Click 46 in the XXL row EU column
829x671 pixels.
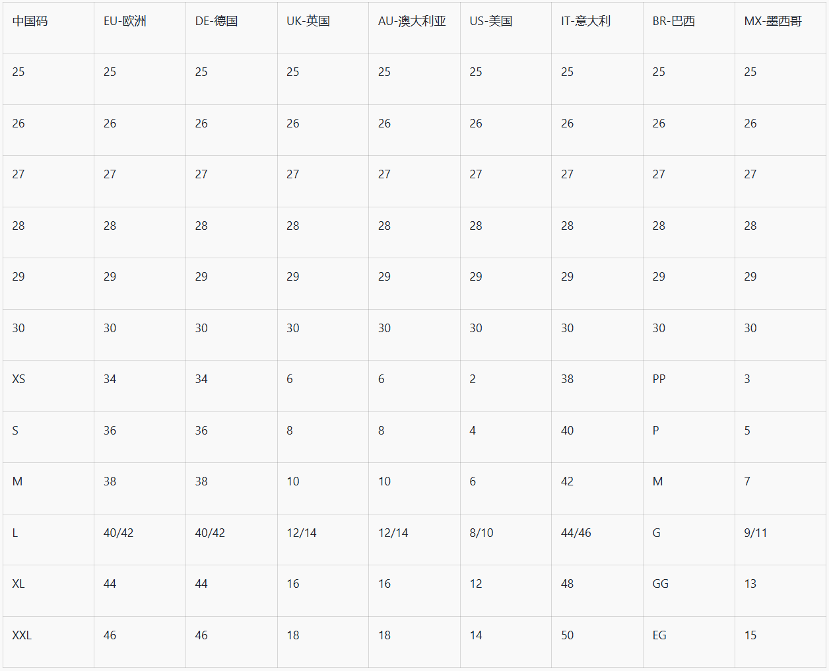[x=110, y=635]
